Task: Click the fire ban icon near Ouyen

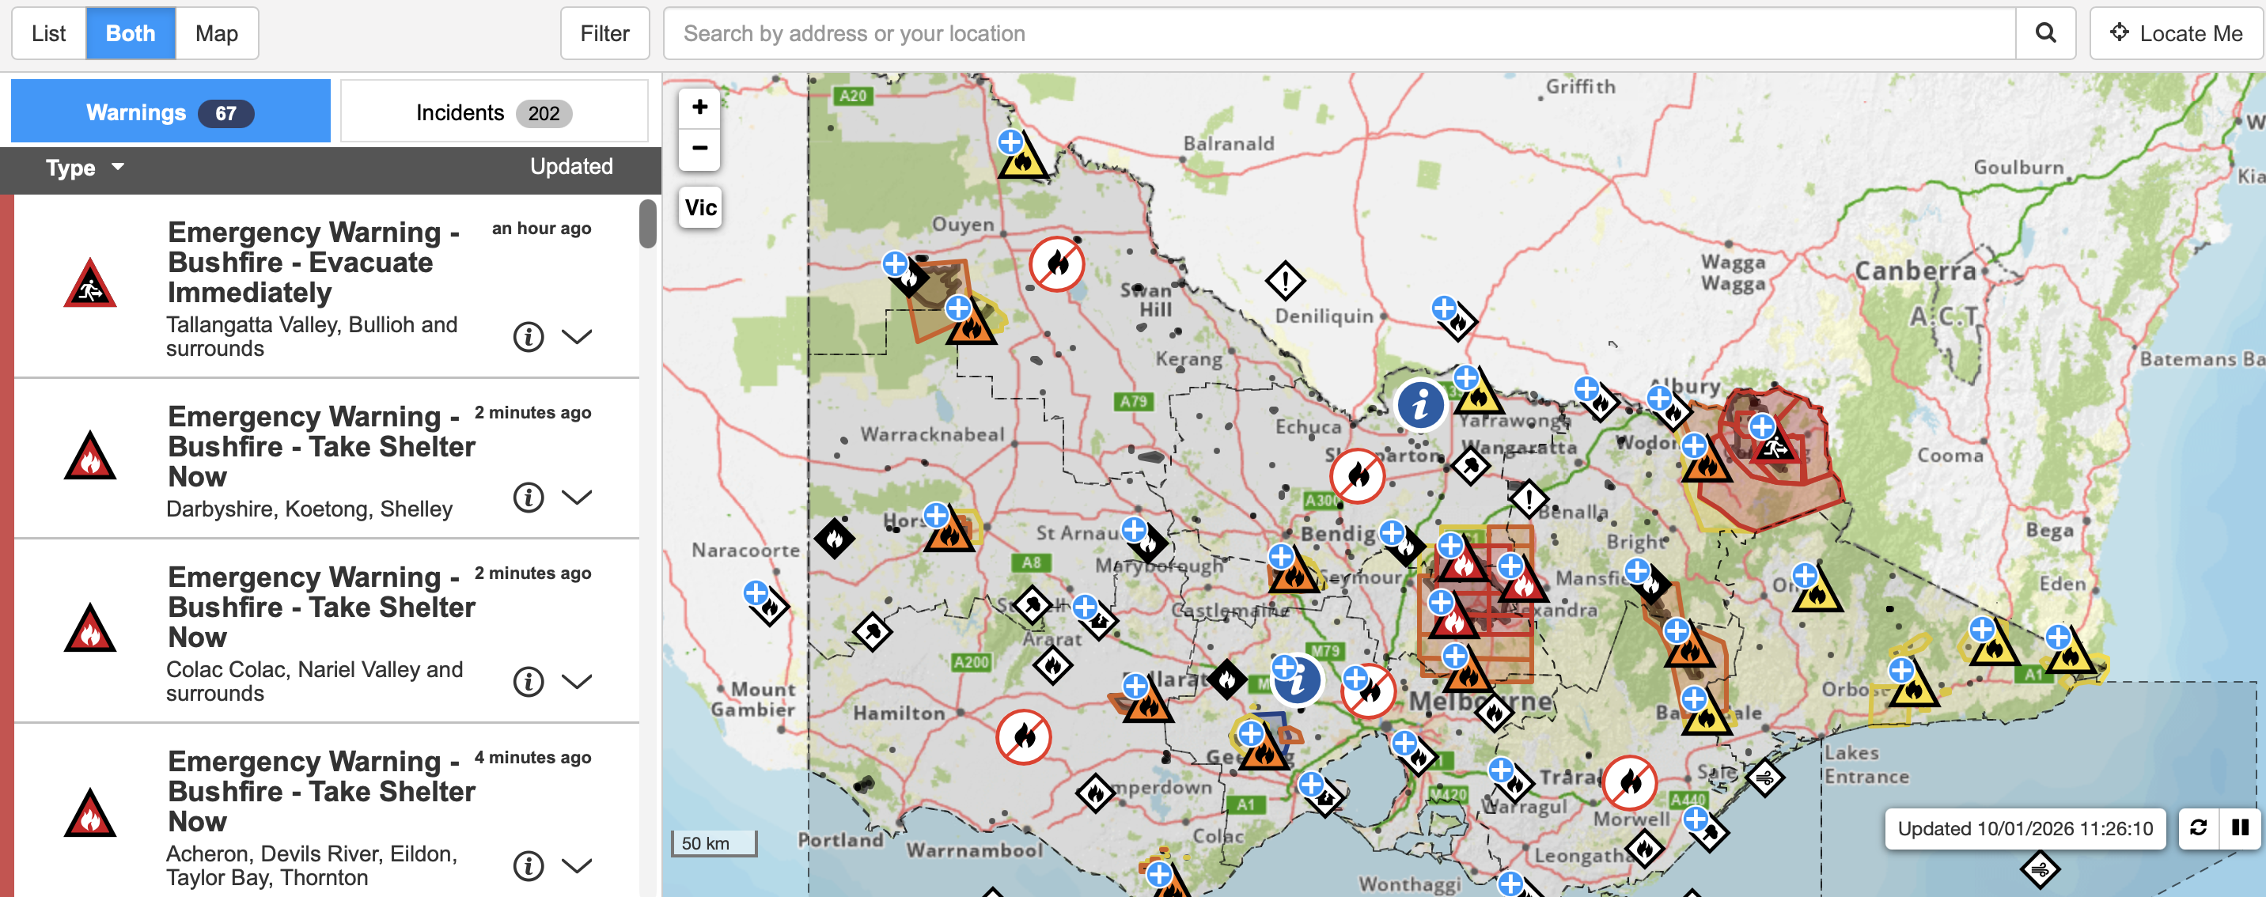Action: [x=1056, y=264]
